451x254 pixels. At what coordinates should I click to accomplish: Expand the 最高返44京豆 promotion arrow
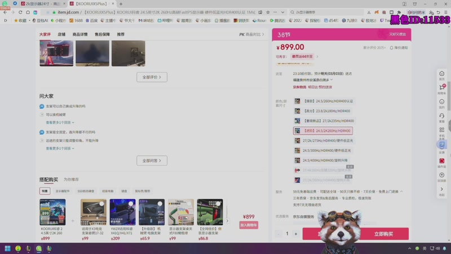pos(317,57)
